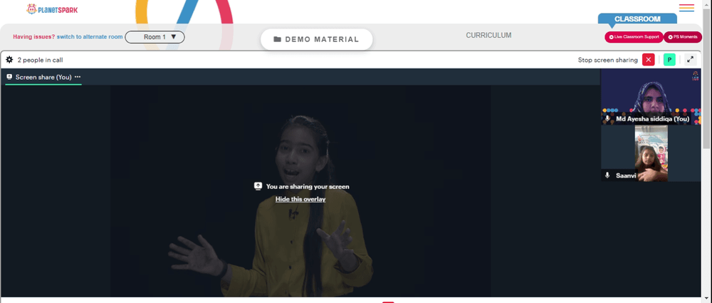
Task: Click 'Having issues?' text
Action: pos(34,37)
